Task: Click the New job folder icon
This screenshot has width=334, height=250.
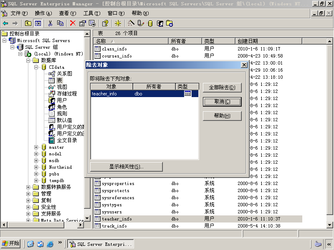Action: coord(170,23)
